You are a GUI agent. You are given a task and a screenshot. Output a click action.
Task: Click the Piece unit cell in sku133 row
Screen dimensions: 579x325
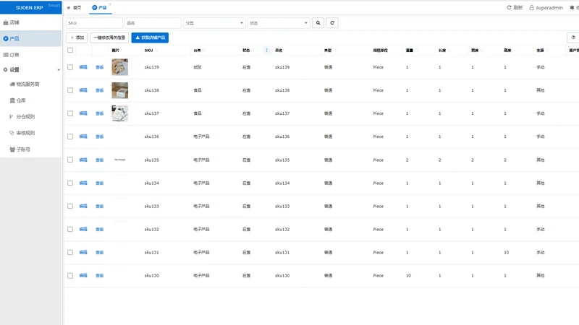tap(378, 207)
